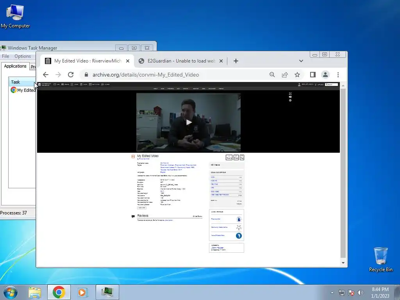Image resolution: width=400 pixels, height=300 pixels.
Task: Play the My Edited Video clip
Action: click(x=189, y=122)
